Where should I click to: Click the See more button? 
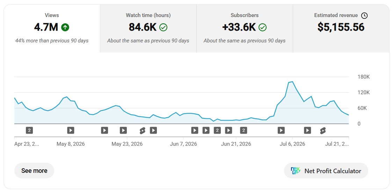click(x=34, y=171)
